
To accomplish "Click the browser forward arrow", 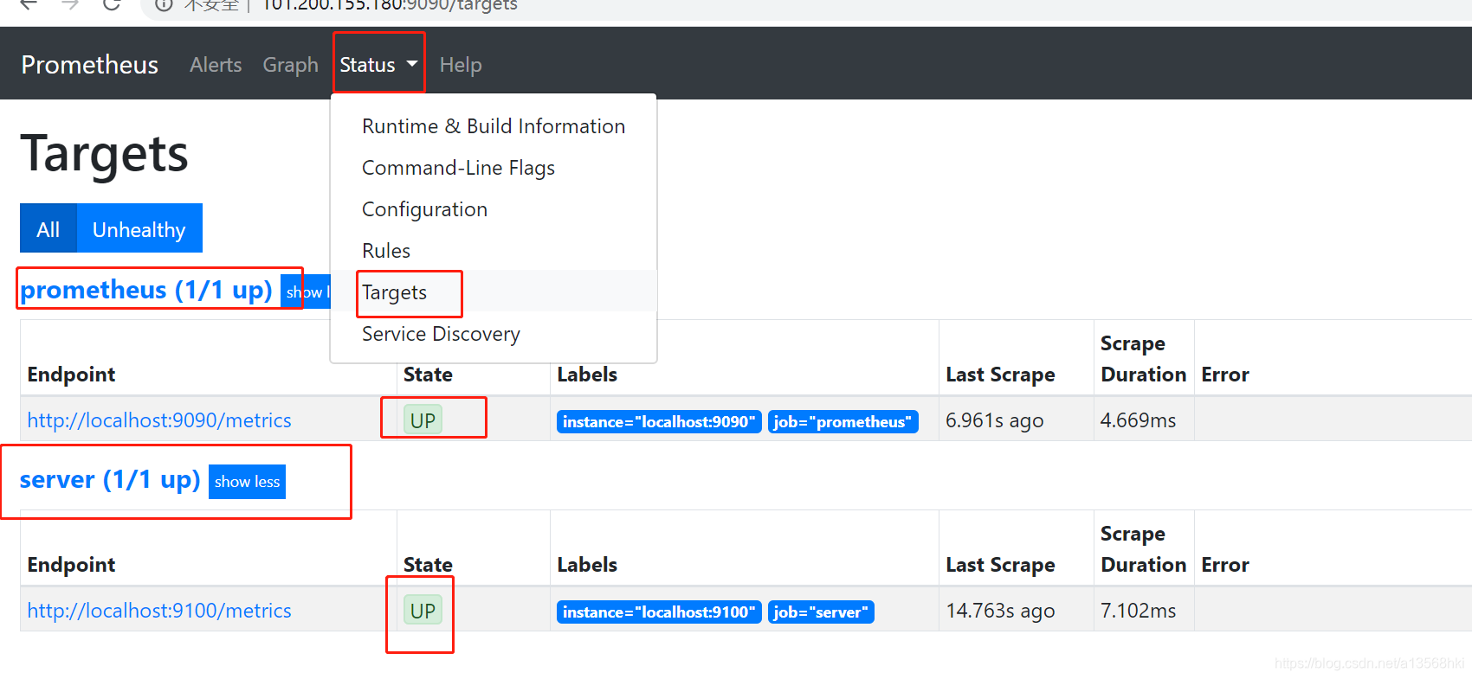I will 70,4.
